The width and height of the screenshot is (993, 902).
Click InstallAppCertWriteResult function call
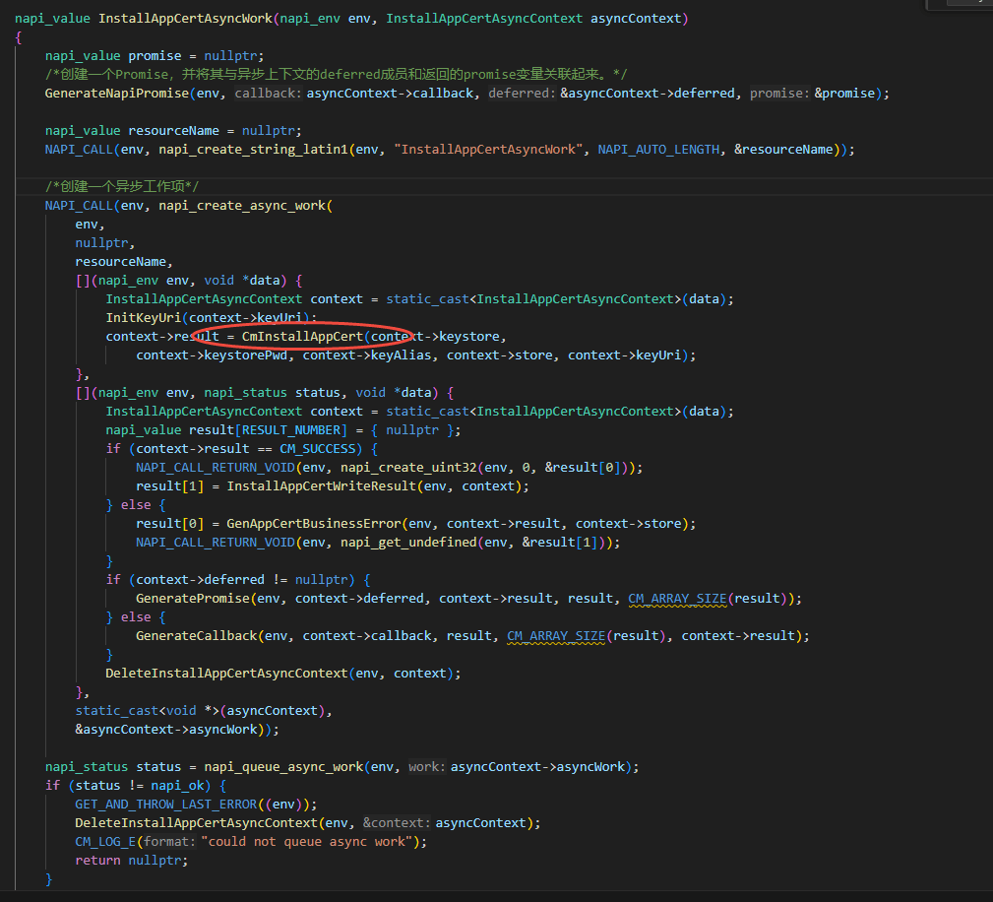[x=322, y=486]
